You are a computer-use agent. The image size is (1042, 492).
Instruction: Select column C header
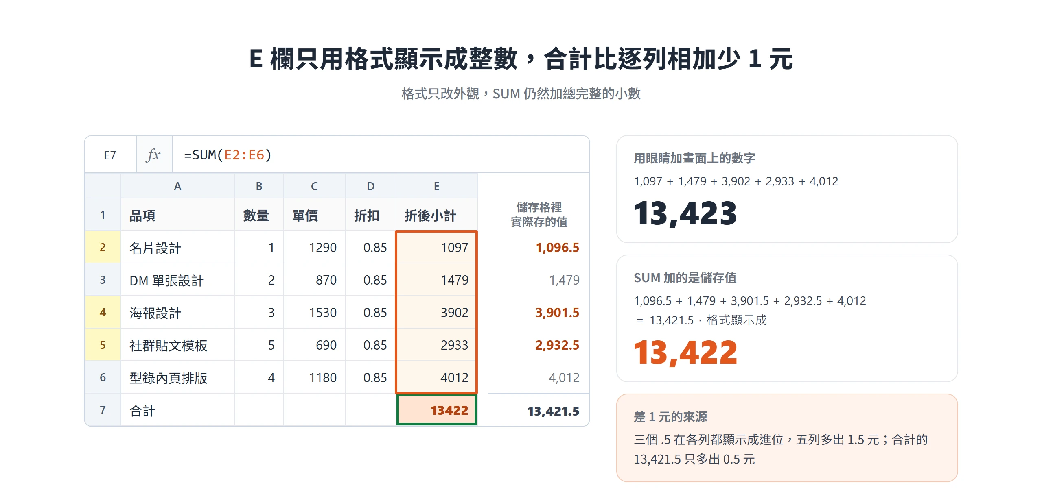tap(314, 186)
